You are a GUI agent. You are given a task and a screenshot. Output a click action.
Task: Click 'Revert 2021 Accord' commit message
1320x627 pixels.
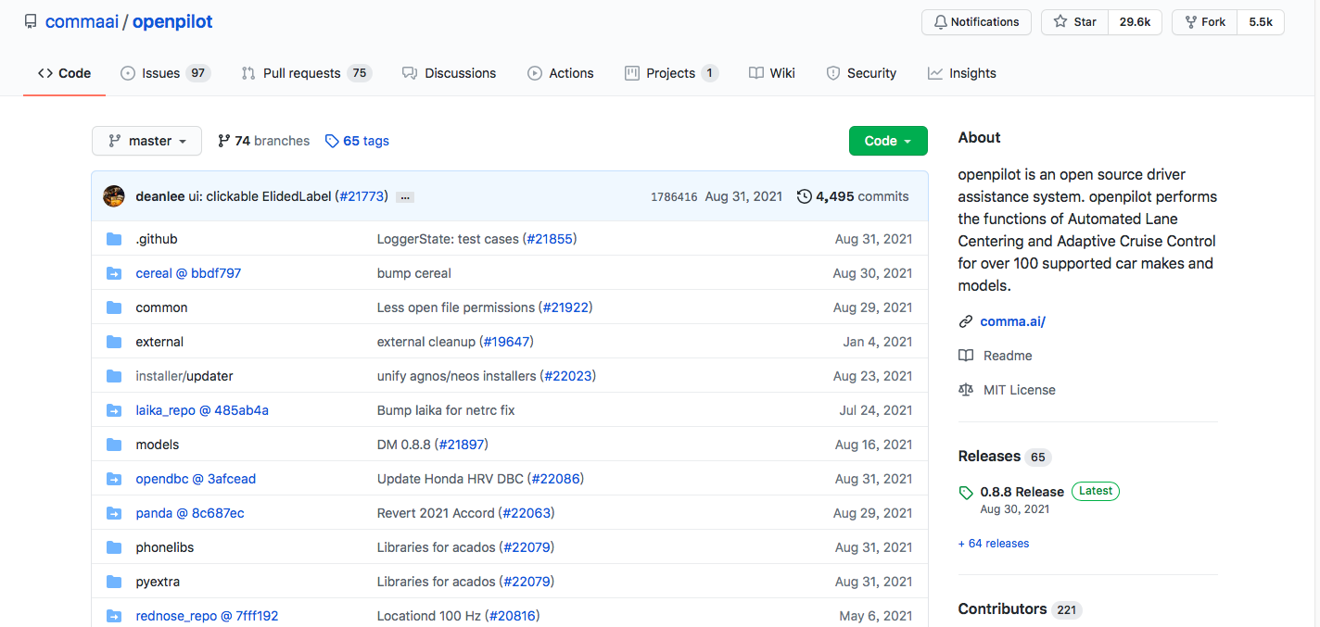click(x=436, y=513)
